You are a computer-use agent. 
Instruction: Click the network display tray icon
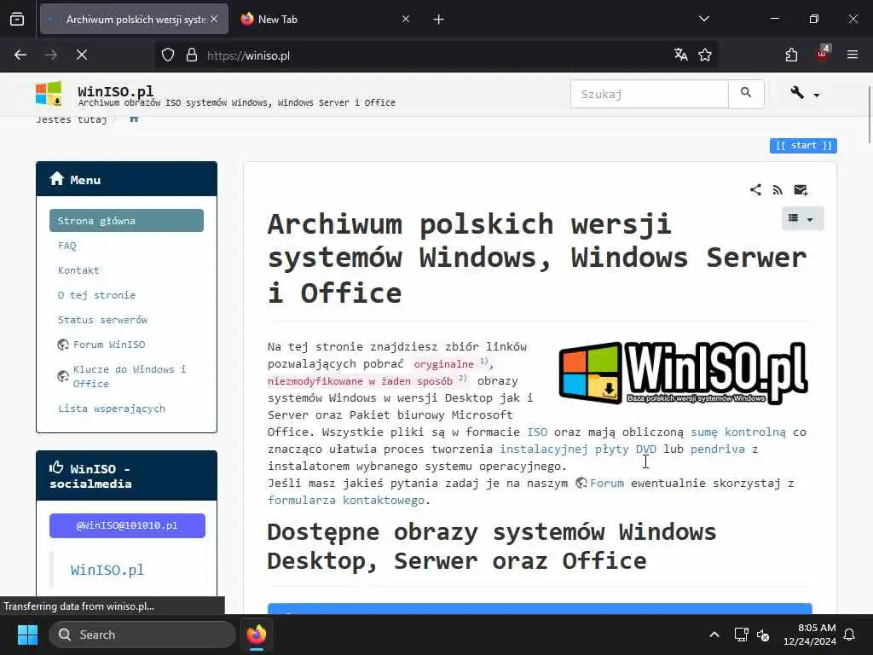click(741, 635)
